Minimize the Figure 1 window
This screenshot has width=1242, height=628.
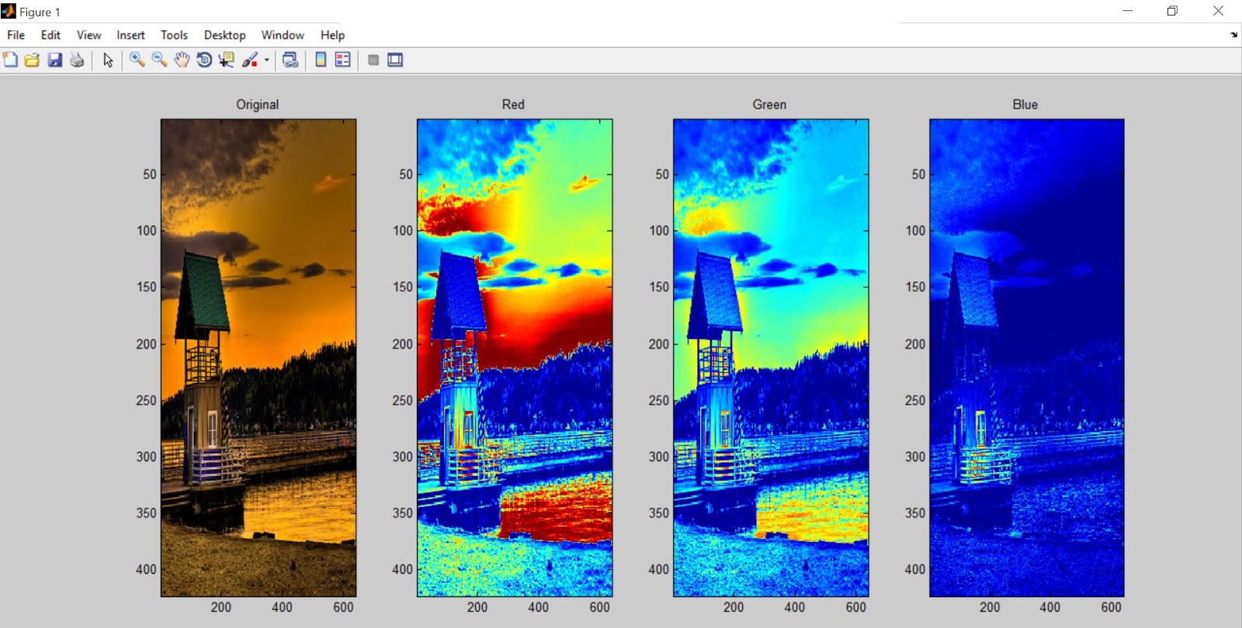tap(1128, 11)
